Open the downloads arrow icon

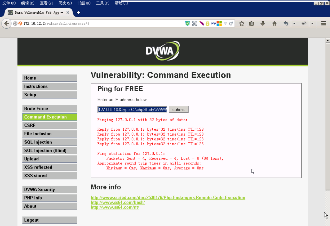coord(263,23)
